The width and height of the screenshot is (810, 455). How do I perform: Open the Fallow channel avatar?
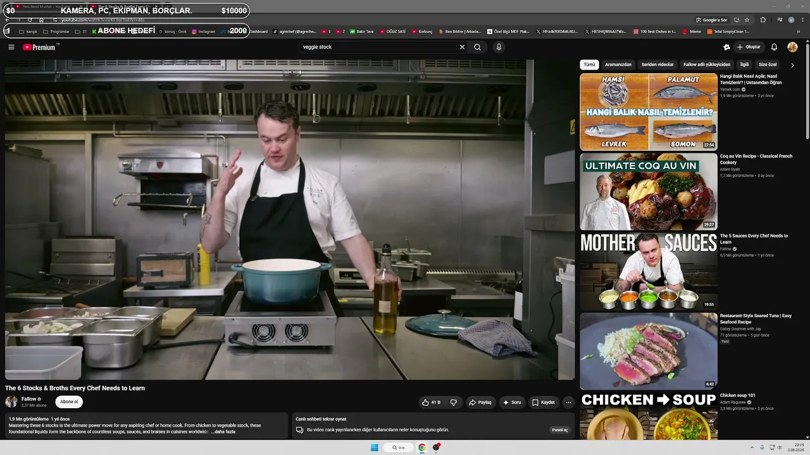tap(11, 402)
